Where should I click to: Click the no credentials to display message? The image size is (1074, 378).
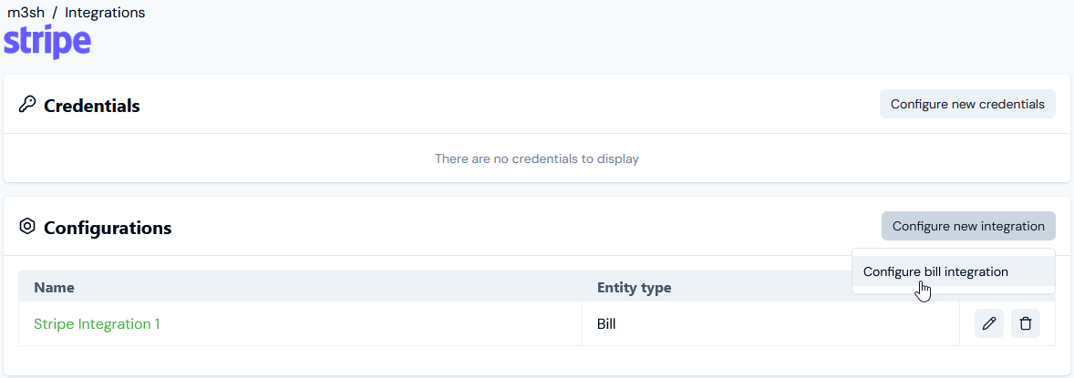[x=537, y=158]
